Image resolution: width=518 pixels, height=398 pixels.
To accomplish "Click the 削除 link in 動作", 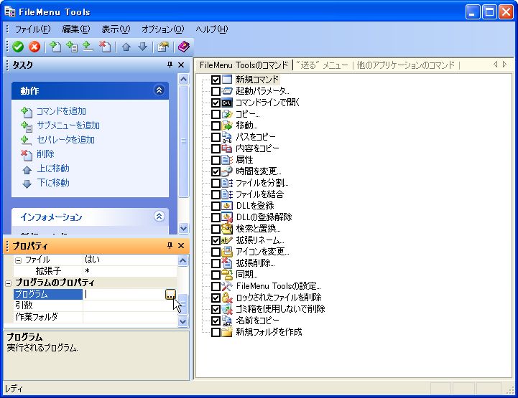I will click(x=45, y=154).
